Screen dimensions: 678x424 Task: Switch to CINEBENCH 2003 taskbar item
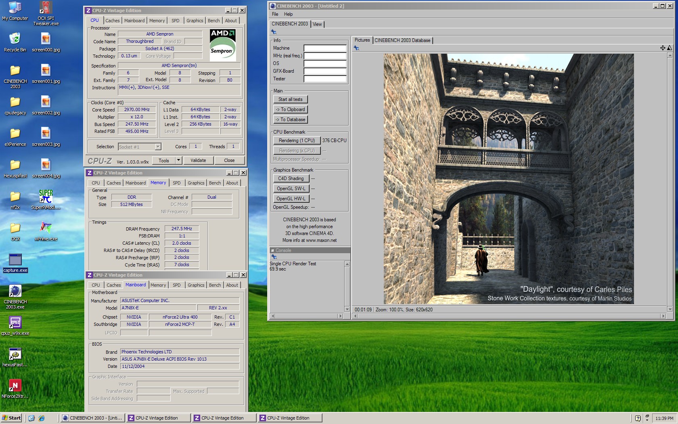(92, 418)
